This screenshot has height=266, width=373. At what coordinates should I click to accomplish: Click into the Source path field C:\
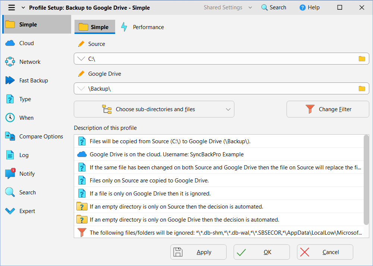221,59
